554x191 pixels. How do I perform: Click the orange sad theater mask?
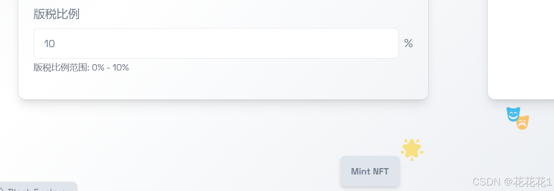point(523,122)
